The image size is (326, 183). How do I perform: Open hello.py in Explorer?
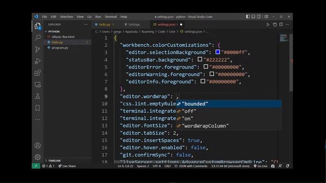tap(57, 42)
